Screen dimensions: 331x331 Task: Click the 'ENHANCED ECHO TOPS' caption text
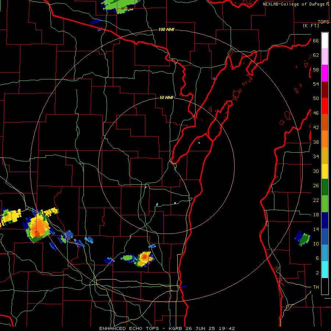[x=131, y=328]
